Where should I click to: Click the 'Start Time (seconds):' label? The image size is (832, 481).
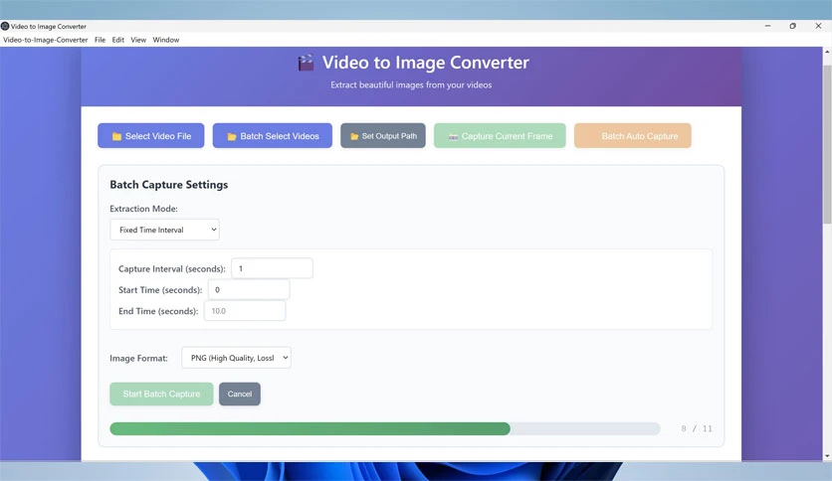click(160, 290)
